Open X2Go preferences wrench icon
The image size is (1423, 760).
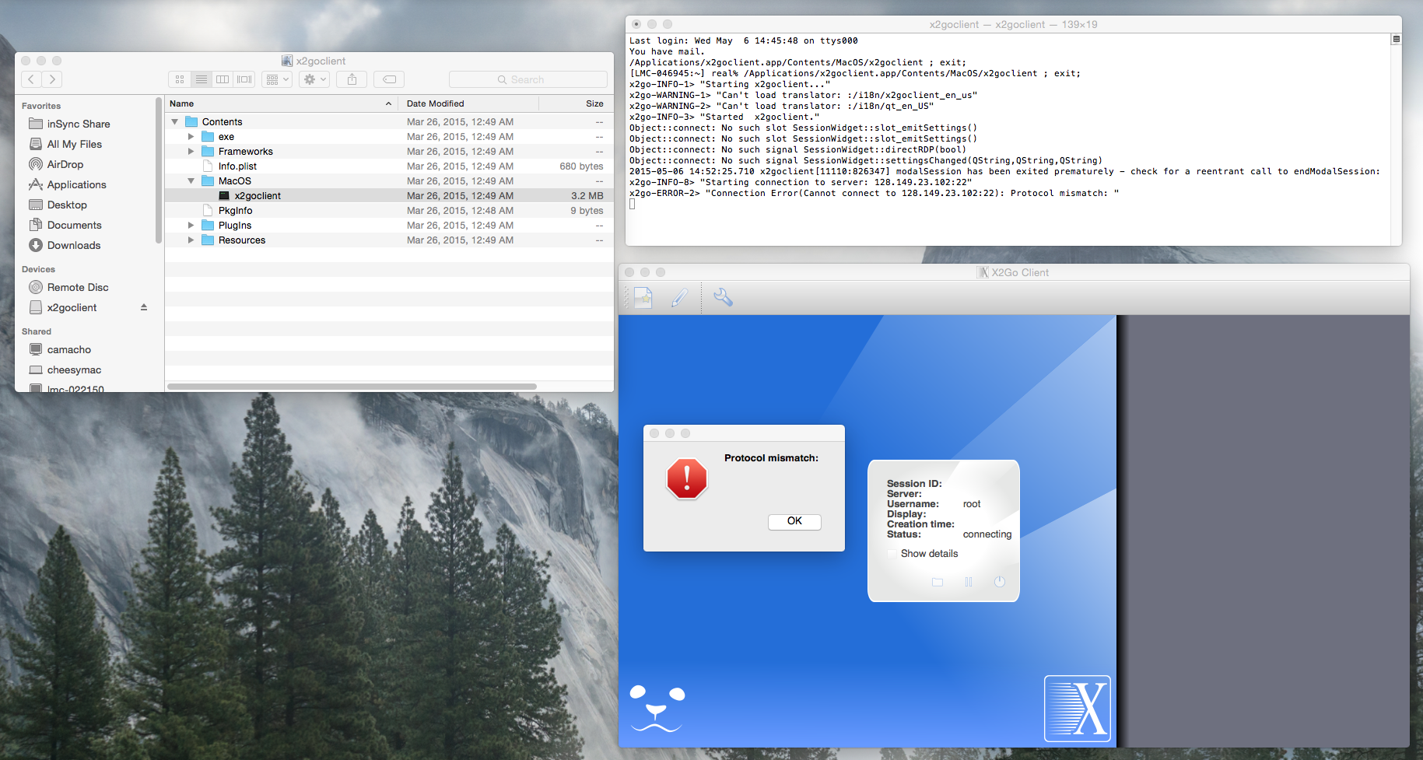pos(723,297)
